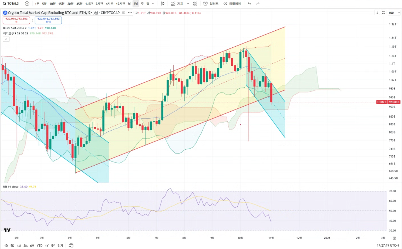
Task: Set date range to 6M
Action: point(32,246)
